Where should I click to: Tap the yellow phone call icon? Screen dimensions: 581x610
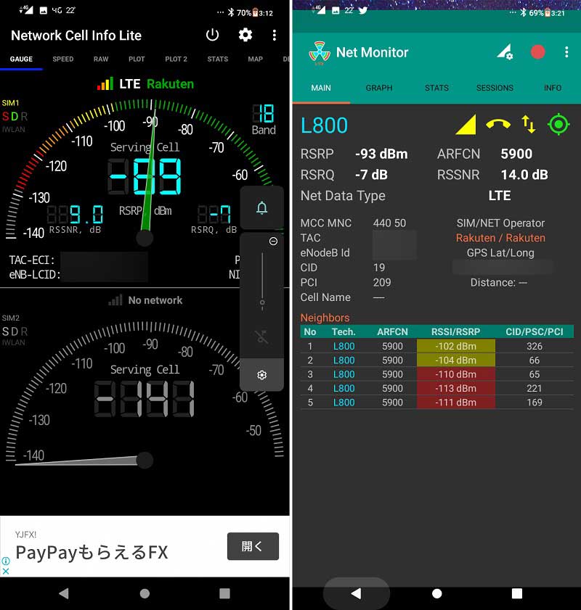point(498,125)
